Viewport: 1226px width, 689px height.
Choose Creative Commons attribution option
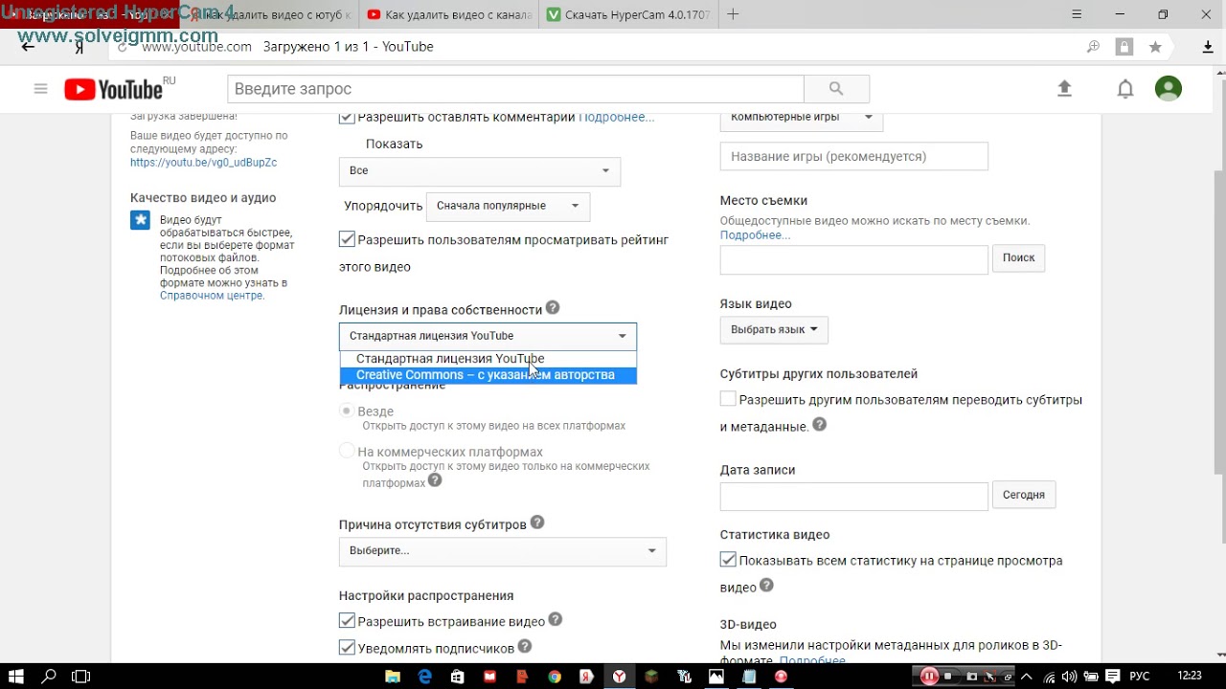[x=488, y=375]
